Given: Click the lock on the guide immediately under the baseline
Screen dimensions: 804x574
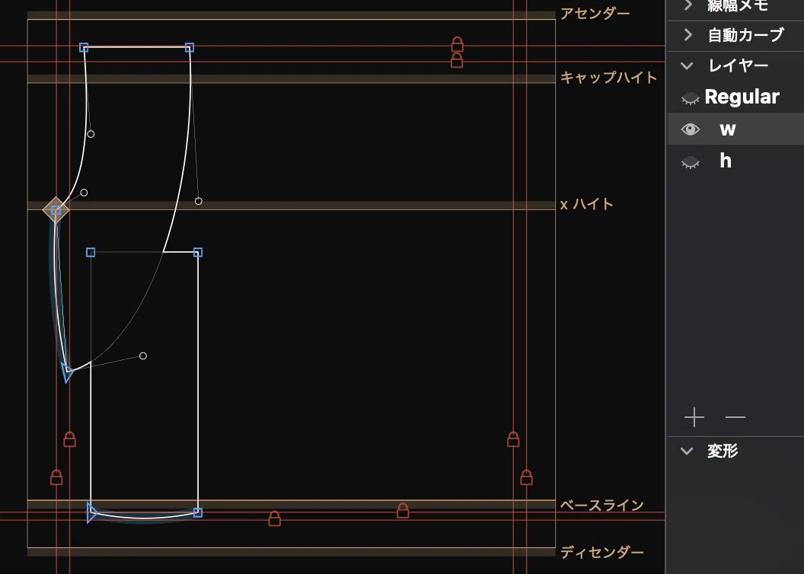Looking at the screenshot, I should [x=403, y=511].
